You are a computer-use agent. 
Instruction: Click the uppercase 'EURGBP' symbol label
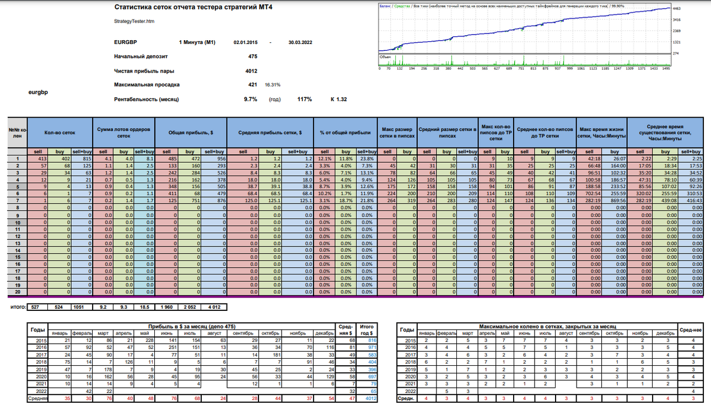click(126, 42)
